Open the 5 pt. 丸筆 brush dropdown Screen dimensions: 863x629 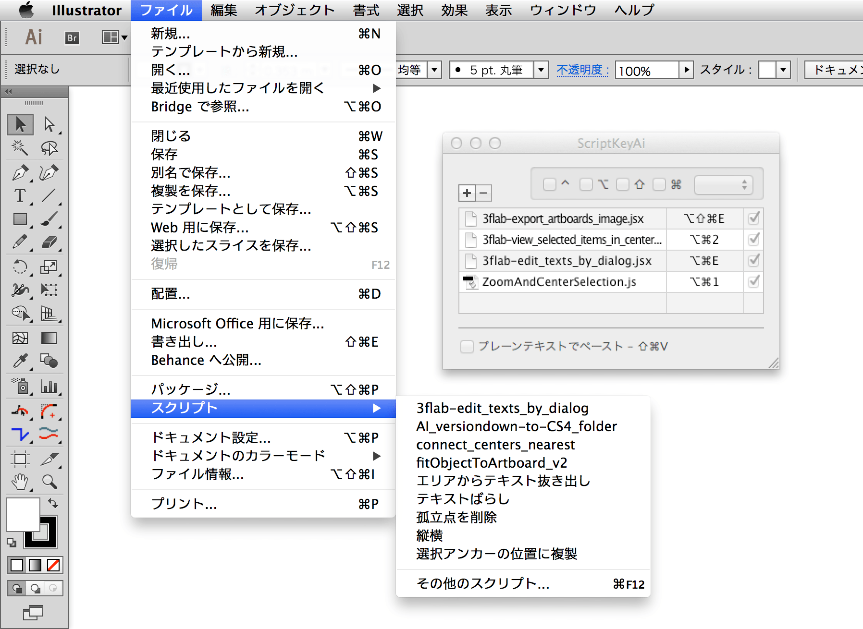(541, 70)
